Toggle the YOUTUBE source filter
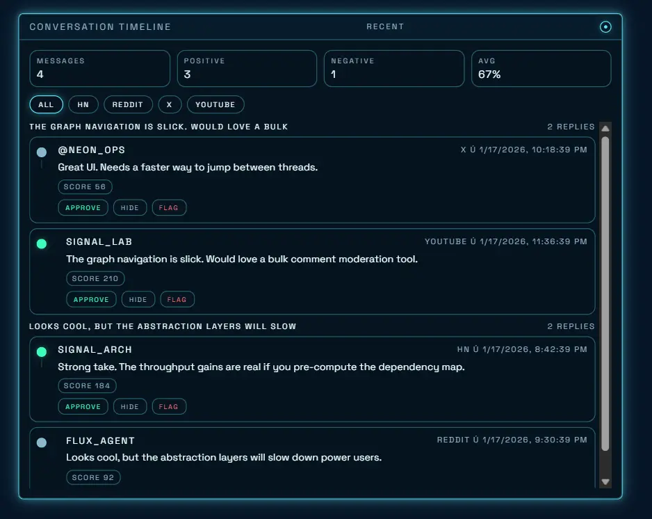 point(215,104)
